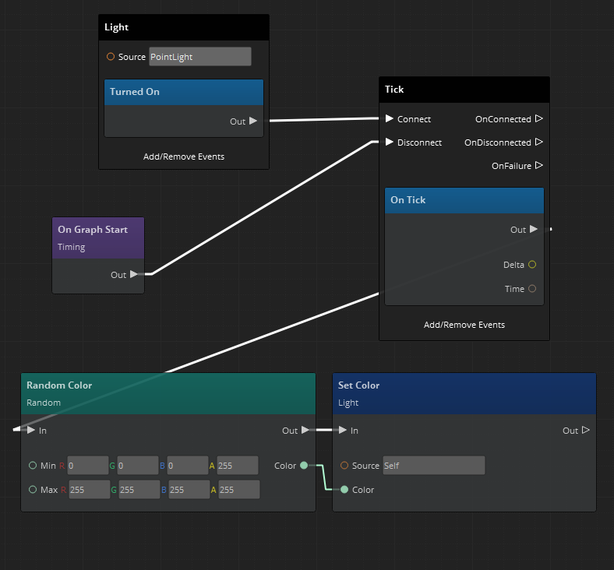Click the yellow Delta output pin
This screenshot has height=570, width=614.
(x=532, y=265)
